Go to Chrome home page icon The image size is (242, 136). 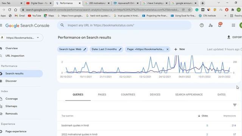(x=16, y=10)
